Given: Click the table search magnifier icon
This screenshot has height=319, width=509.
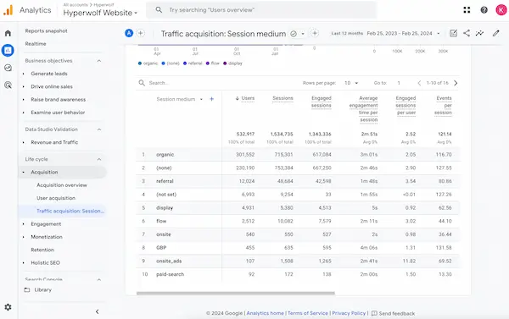Looking at the screenshot, I should [142, 83].
